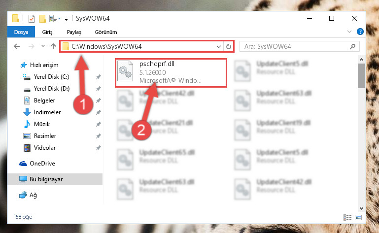Switch to Details view icon
Image resolution: width=379 pixels, height=233 pixels.
[347, 217]
